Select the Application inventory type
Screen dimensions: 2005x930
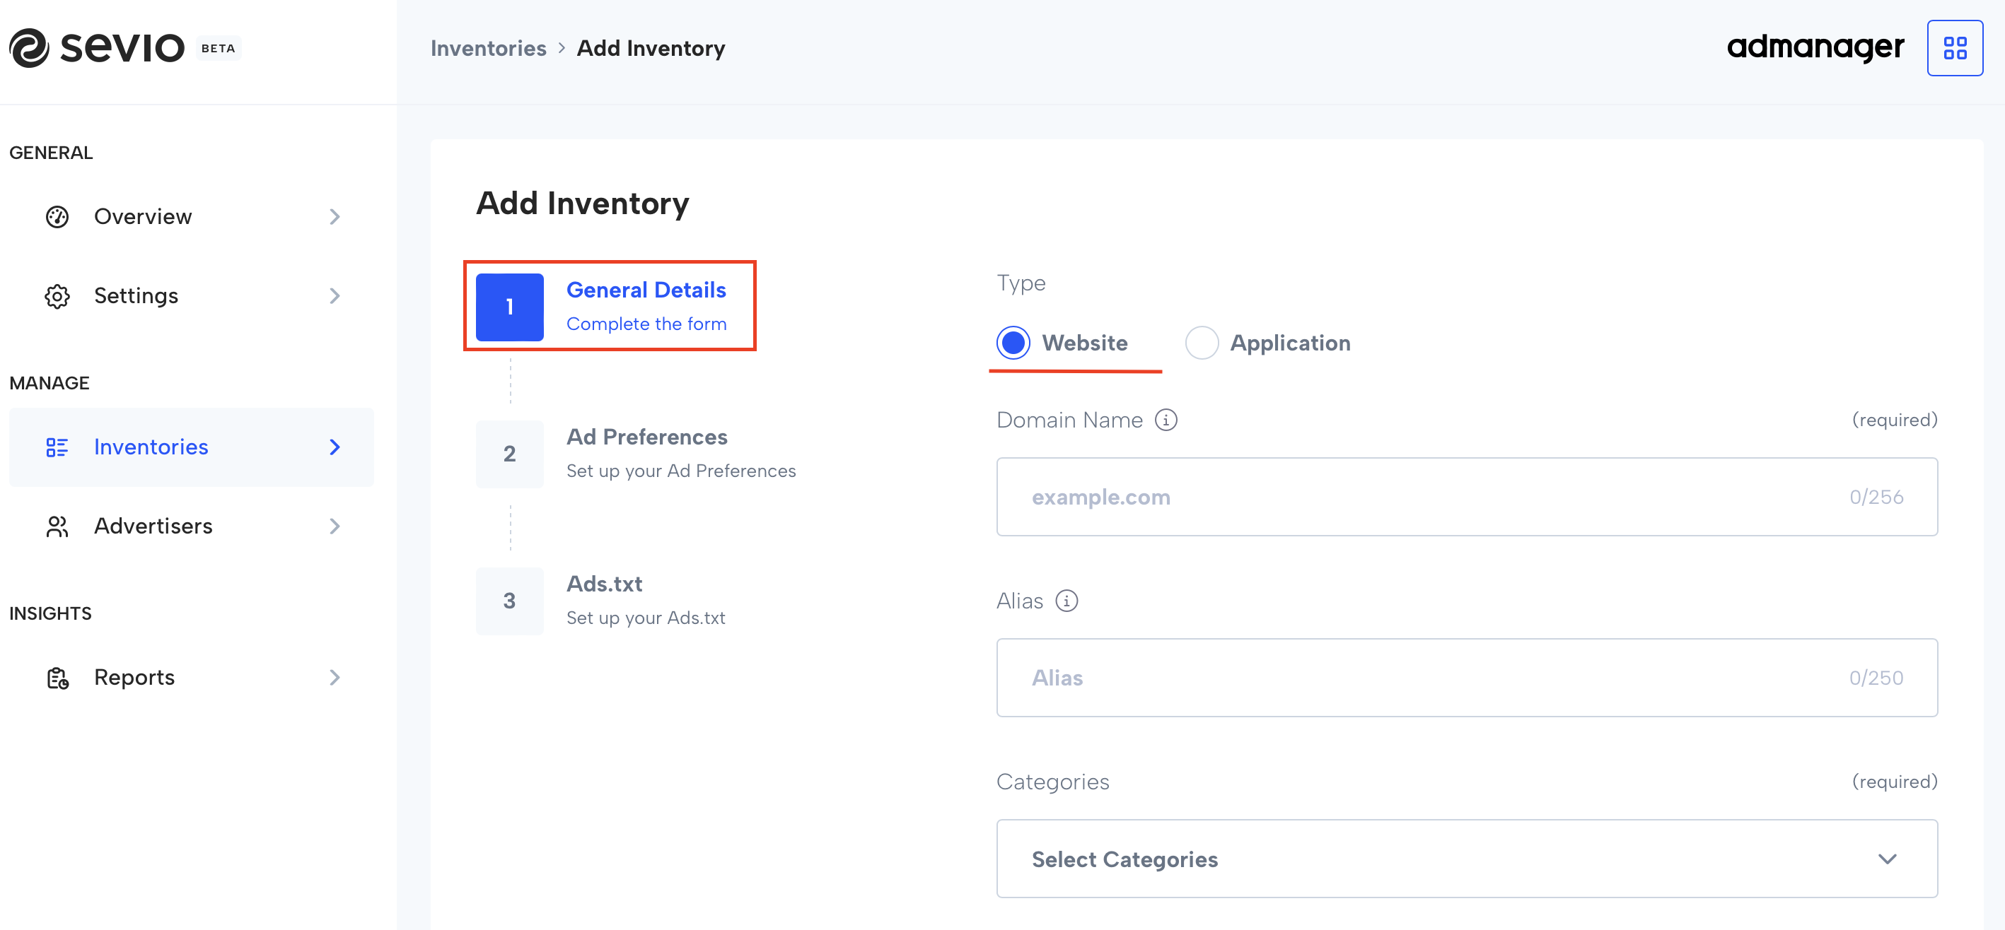(1202, 342)
